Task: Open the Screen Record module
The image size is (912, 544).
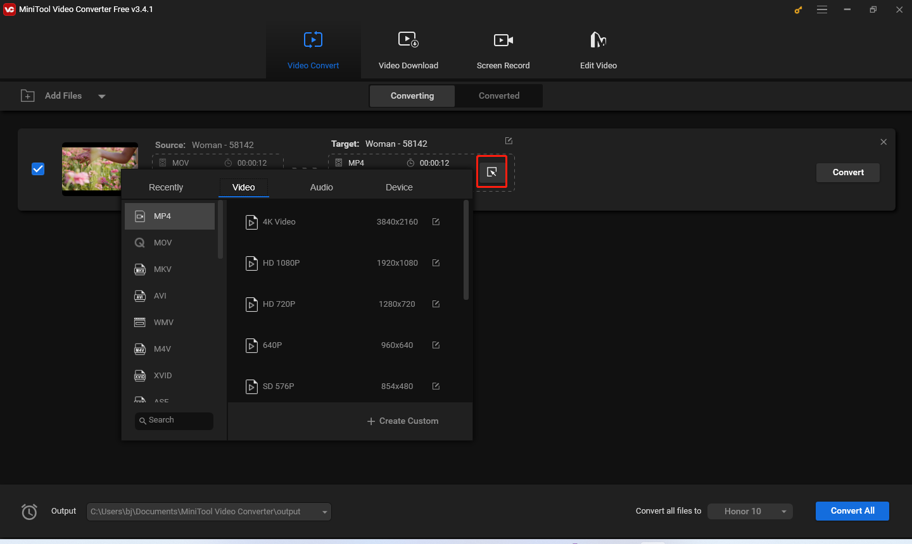Action: tap(503, 51)
